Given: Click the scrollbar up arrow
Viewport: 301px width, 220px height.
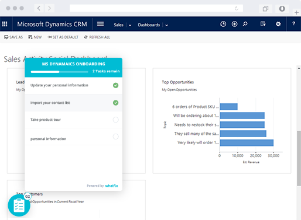Looking at the screenshot, I should coord(299,68).
